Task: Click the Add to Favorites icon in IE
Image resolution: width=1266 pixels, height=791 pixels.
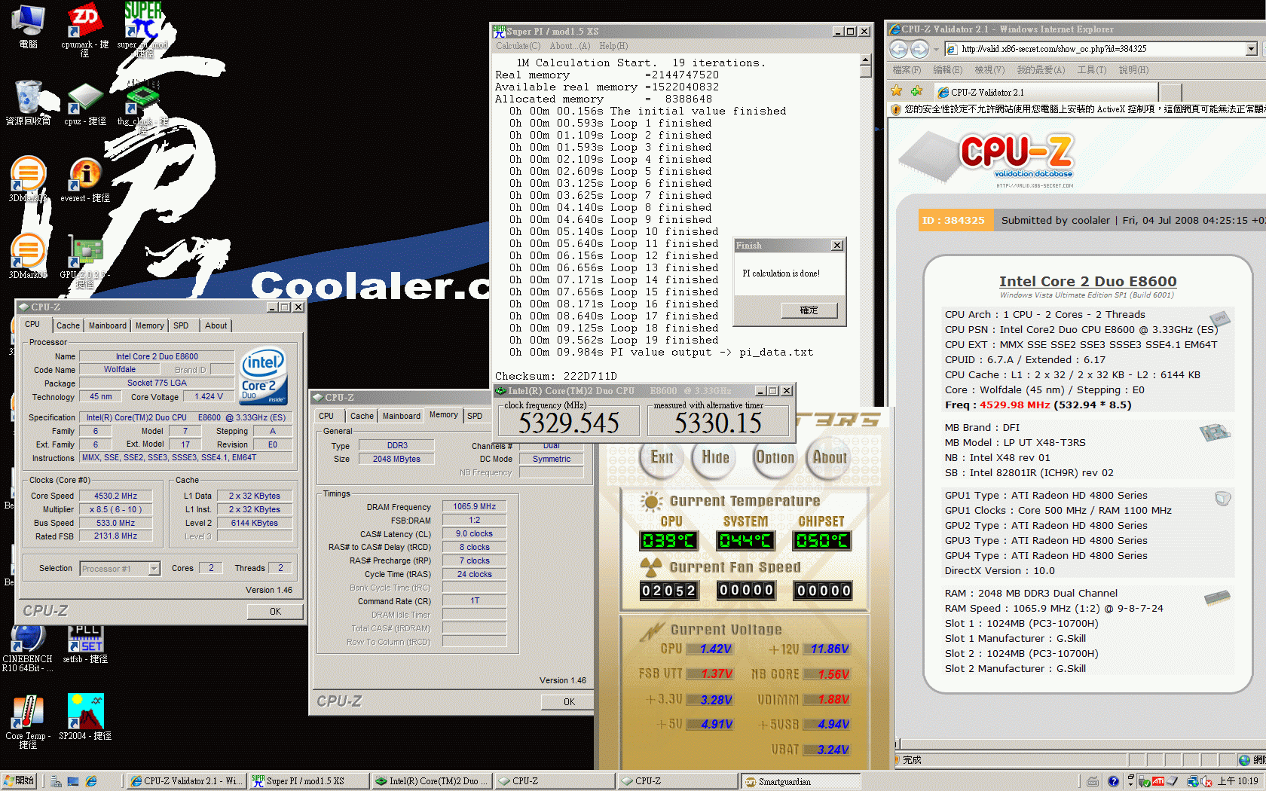Action: coord(916,91)
